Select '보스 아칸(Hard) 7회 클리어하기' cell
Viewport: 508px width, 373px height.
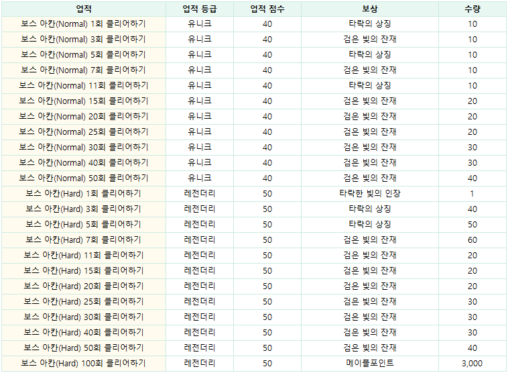pos(84,239)
